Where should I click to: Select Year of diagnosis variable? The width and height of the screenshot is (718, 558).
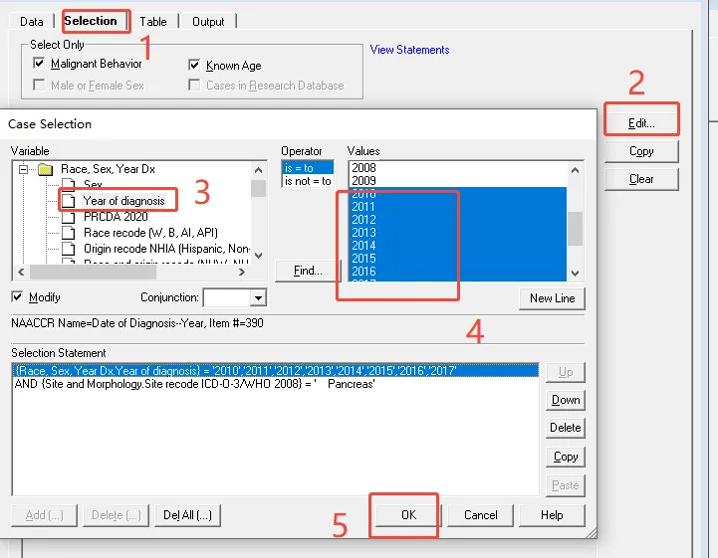[123, 201]
